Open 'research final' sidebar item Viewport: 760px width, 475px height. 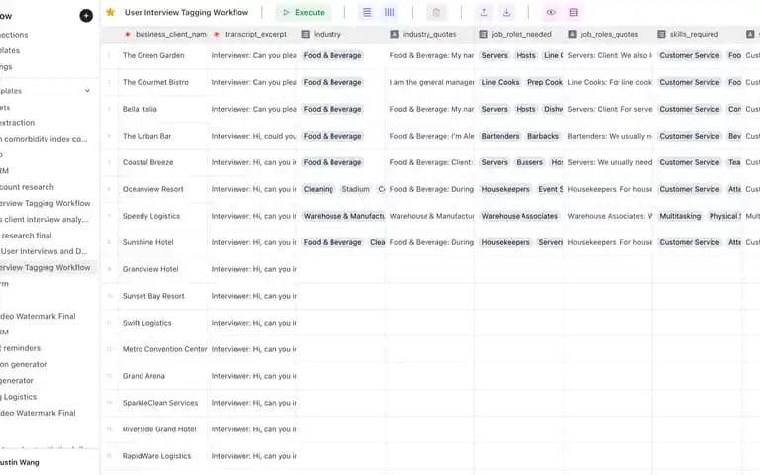point(26,236)
